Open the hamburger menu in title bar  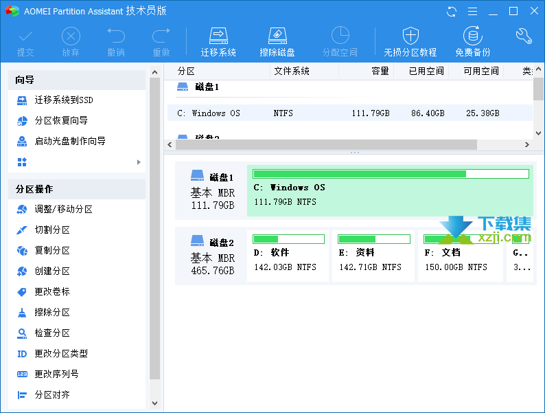472,12
